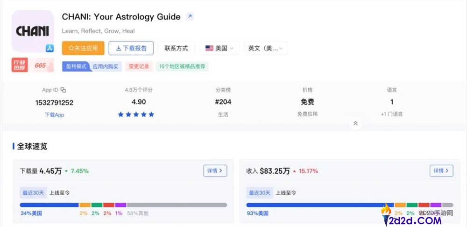This screenshot has width=467, height=227.
Task: Open 详情 details for downloads card
Action: (x=215, y=170)
